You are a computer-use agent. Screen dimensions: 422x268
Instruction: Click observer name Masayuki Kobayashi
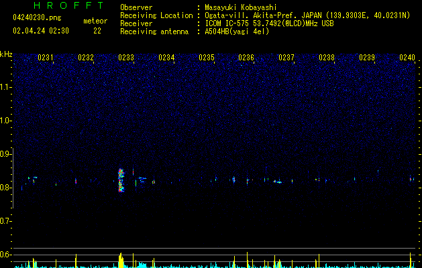tap(241, 7)
